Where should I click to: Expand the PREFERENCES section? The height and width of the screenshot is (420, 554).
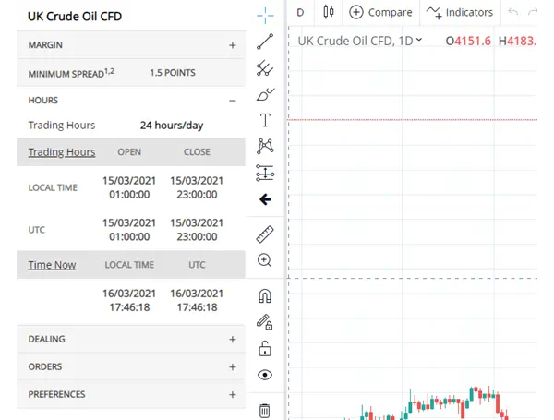pyautogui.click(x=131, y=394)
